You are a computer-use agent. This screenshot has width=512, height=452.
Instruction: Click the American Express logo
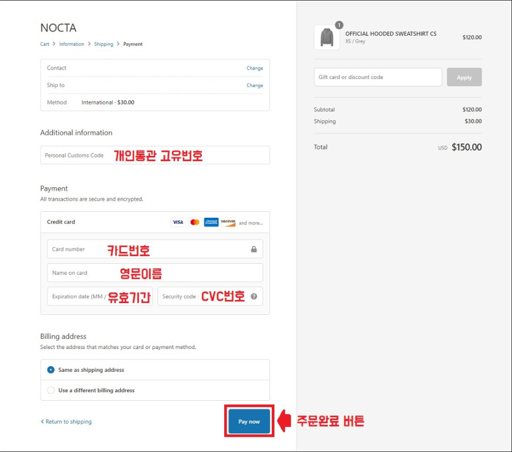[x=211, y=222]
